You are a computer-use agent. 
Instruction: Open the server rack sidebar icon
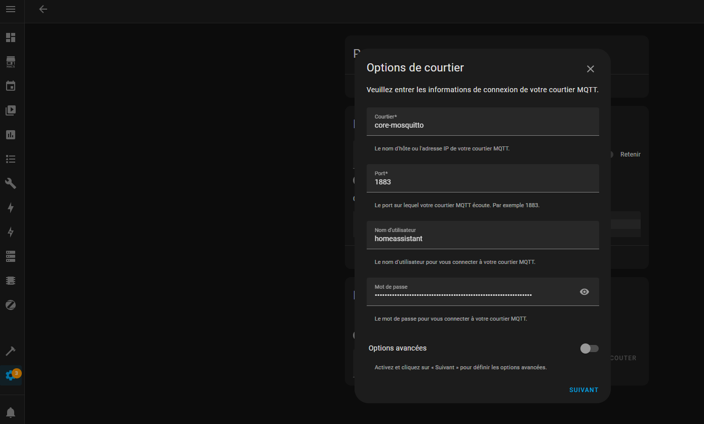point(11,256)
